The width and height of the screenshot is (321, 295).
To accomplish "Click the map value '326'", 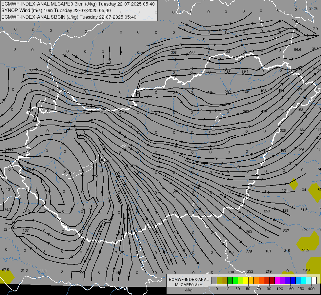I will (283, 130).
